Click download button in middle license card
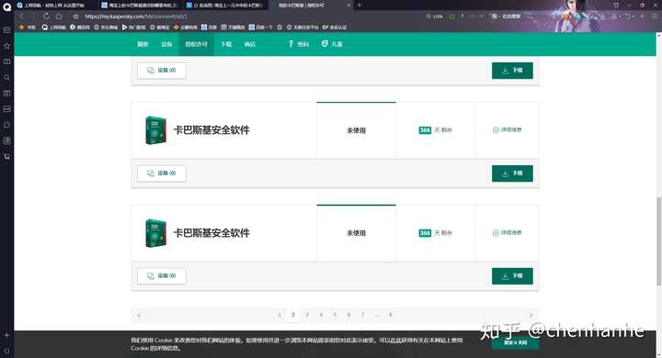The image size is (662, 358). coord(512,173)
